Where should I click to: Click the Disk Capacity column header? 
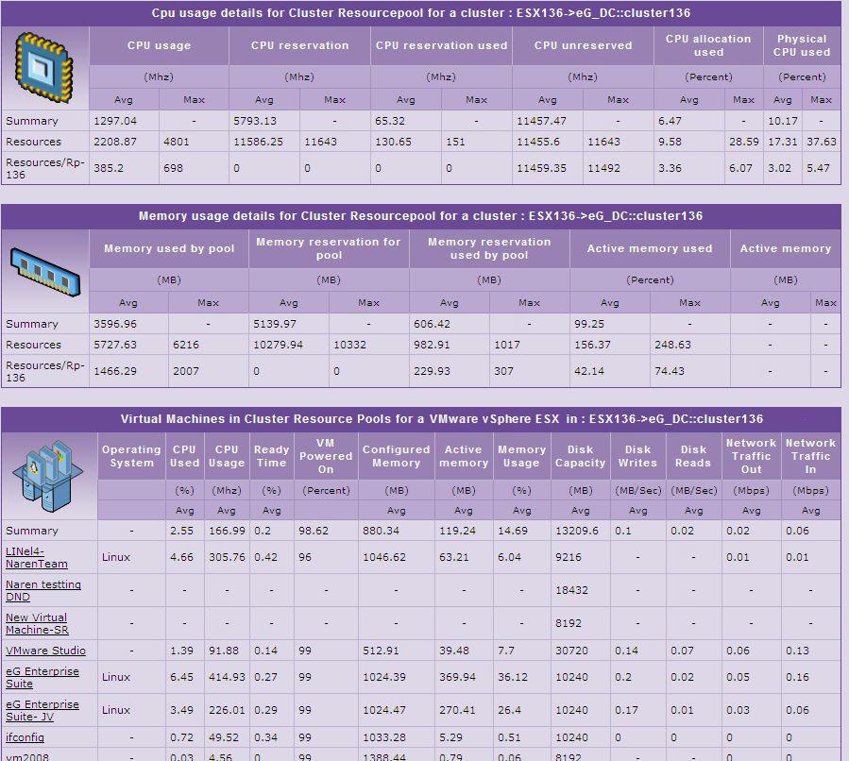[581, 456]
